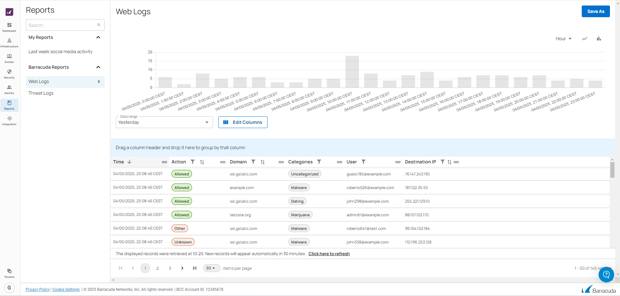
Task: Open Threat Logs report
Action: click(x=41, y=93)
